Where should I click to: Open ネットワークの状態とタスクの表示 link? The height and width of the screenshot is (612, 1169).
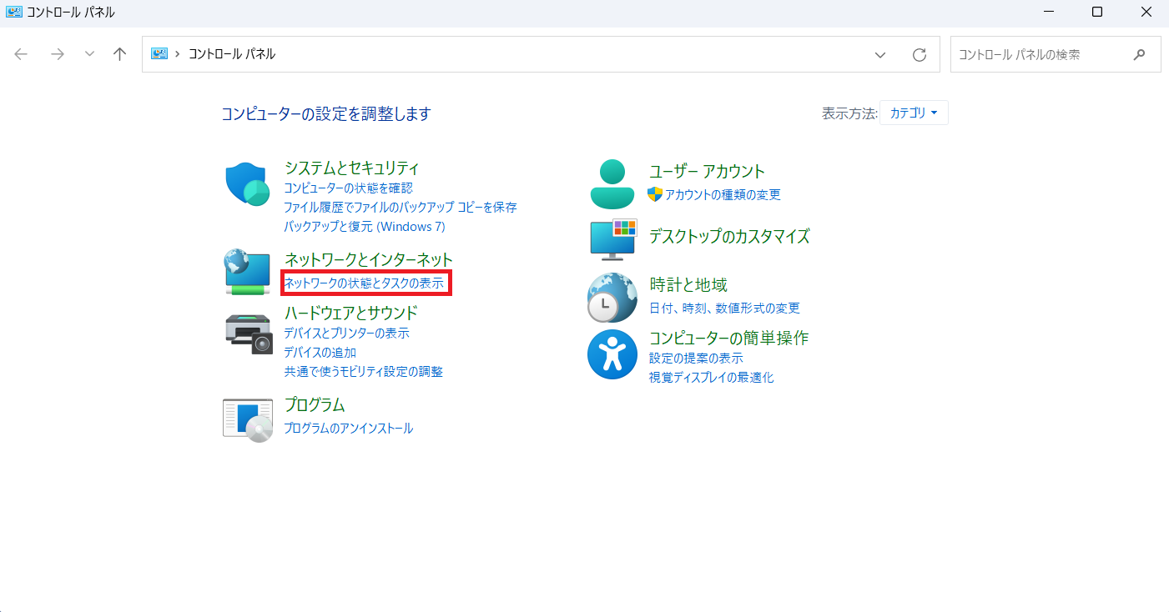[x=364, y=283]
